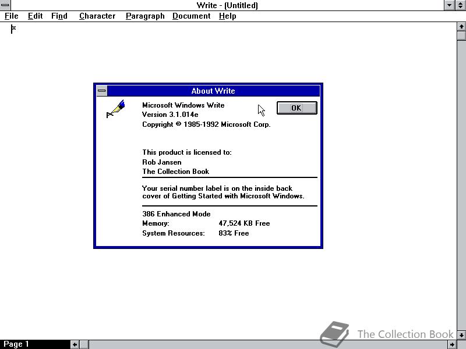Open the Character menu
The image size is (466, 349).
[x=97, y=16]
